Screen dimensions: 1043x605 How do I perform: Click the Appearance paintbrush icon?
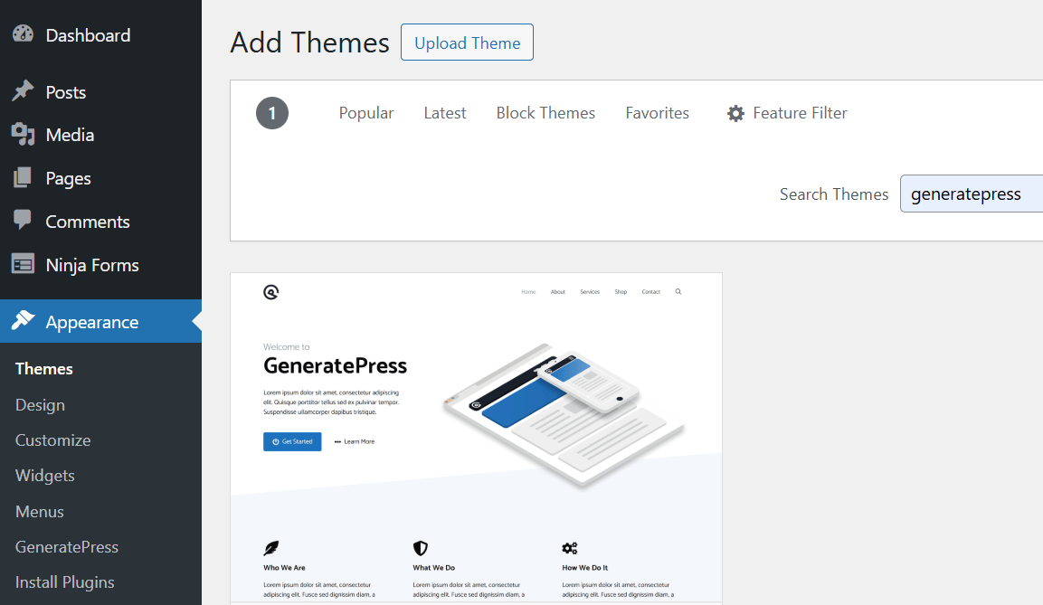[23, 322]
